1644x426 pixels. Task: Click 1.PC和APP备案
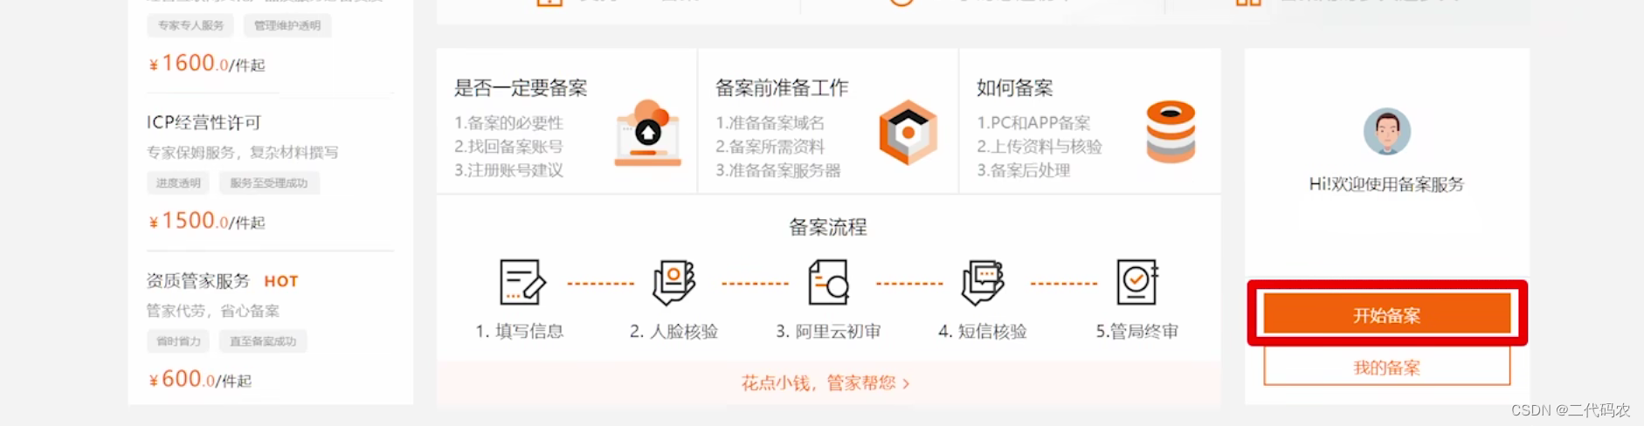(x=1033, y=123)
